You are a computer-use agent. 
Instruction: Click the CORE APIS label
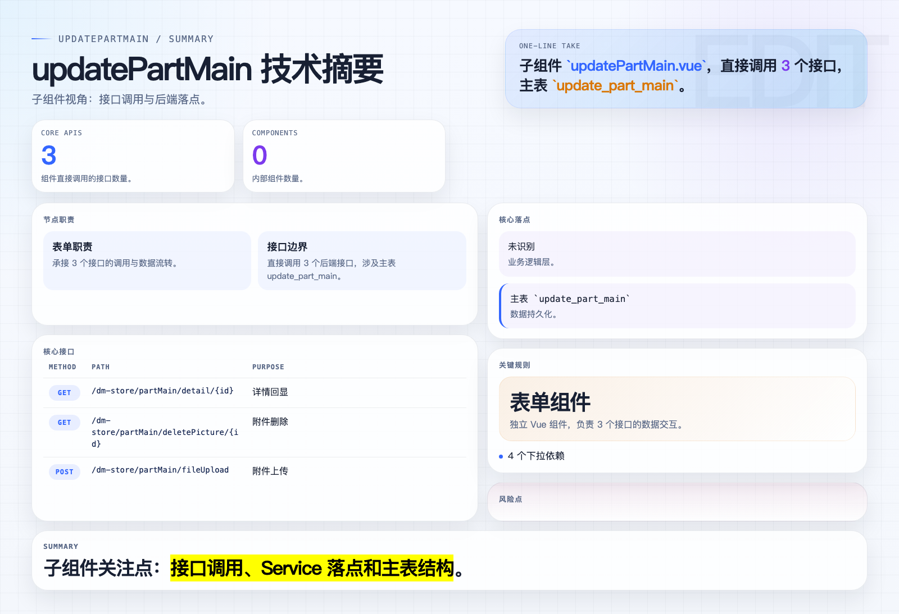coord(62,133)
